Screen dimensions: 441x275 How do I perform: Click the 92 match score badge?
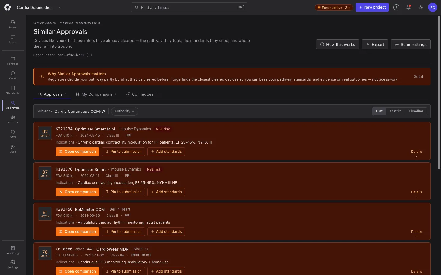[45, 133]
